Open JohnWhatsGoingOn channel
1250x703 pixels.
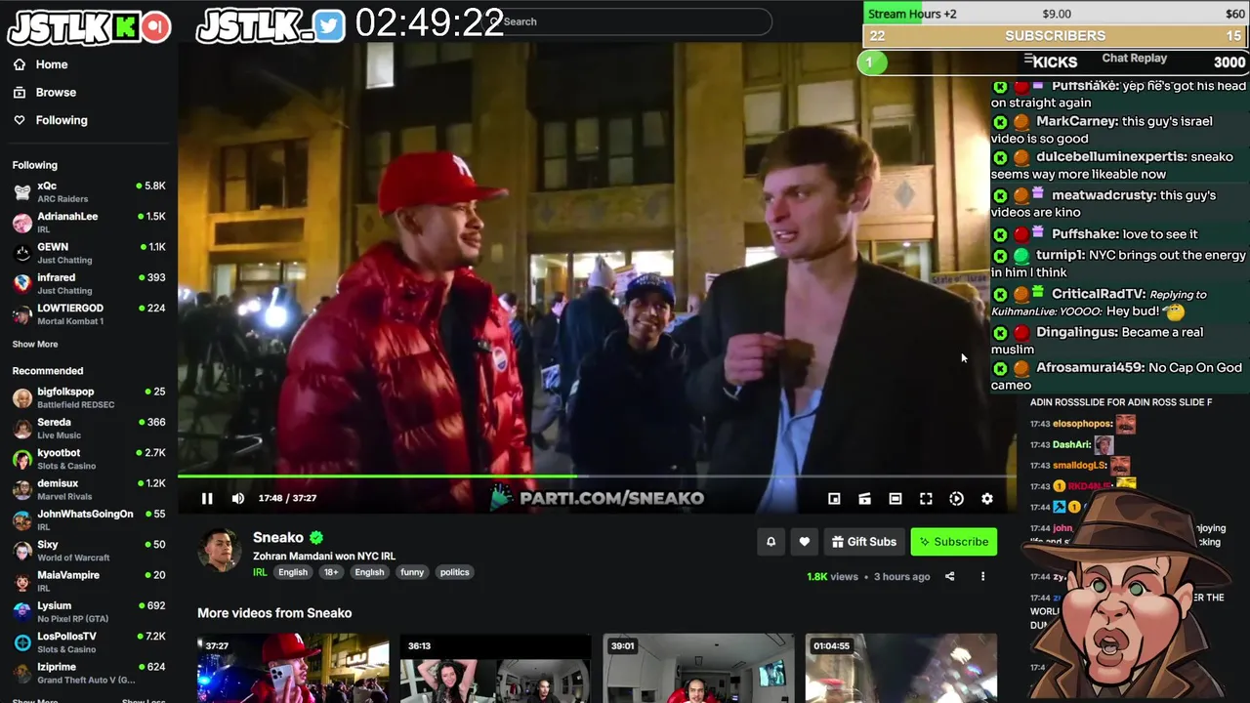click(x=89, y=519)
